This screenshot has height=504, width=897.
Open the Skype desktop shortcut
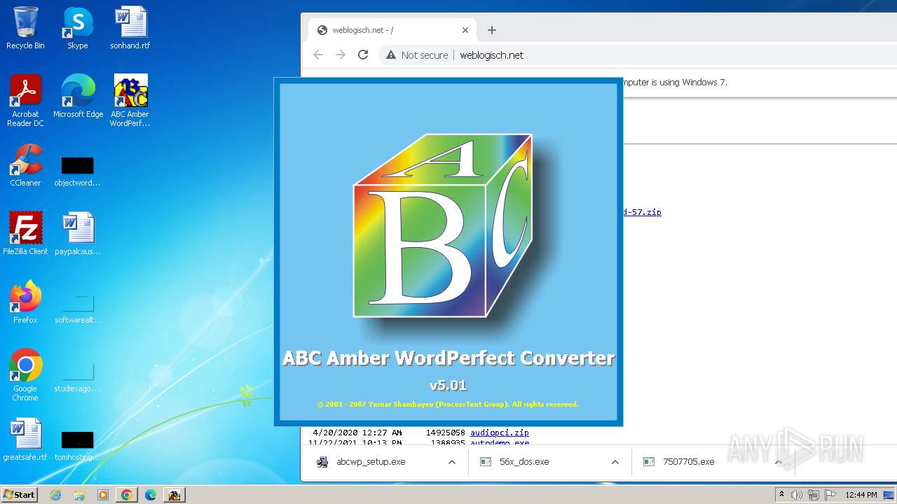click(77, 28)
